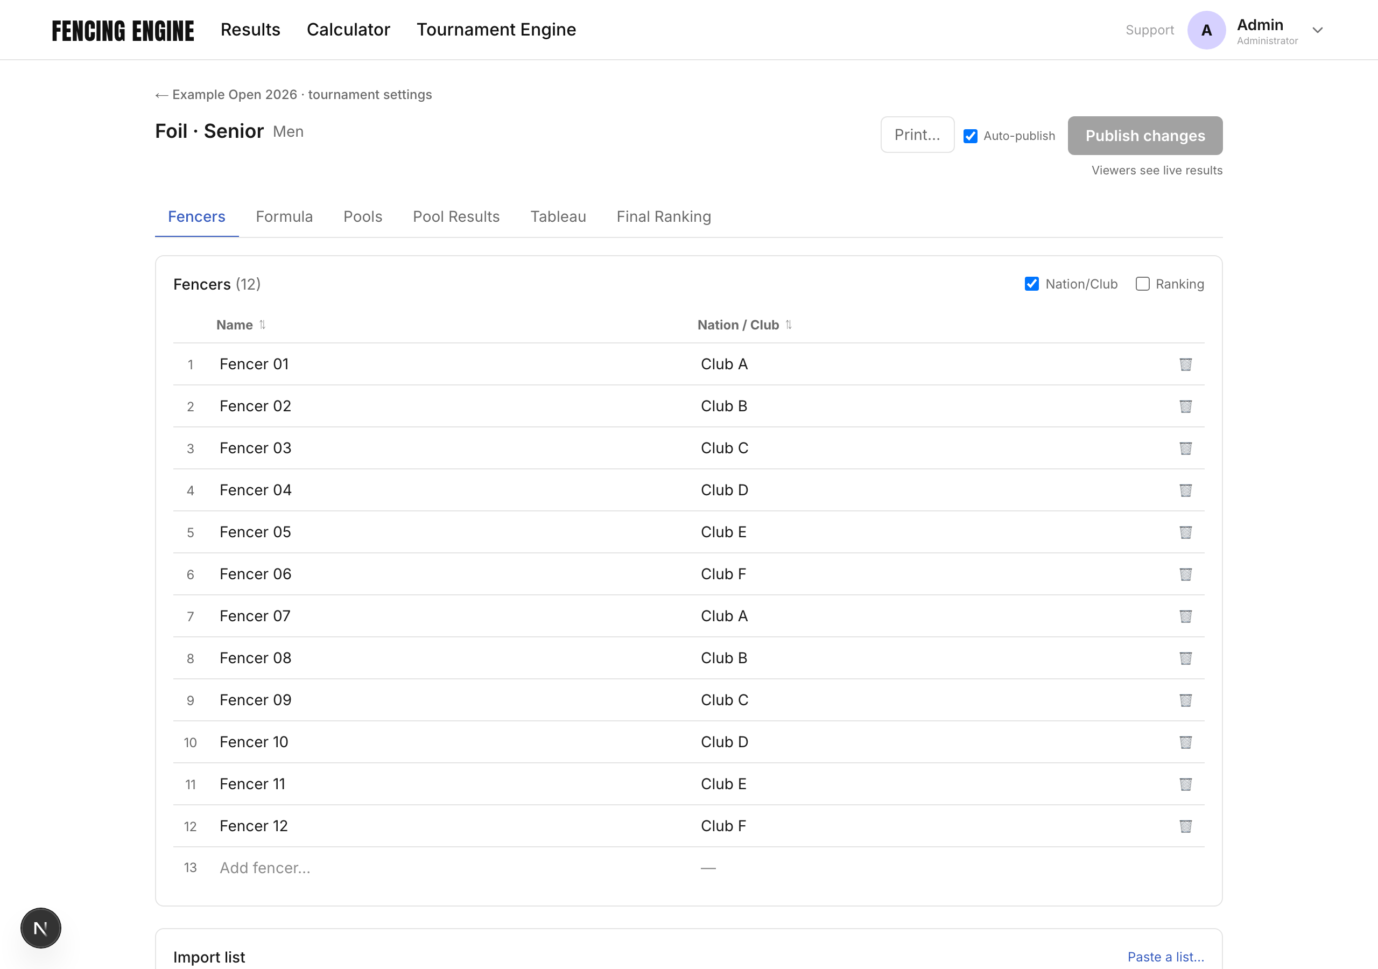Screen dimensions: 1378x969
Task: Open the Next.js dev tools badge
Action: (41, 928)
